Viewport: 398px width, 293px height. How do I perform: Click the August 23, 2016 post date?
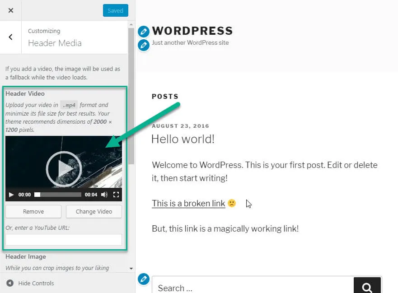(x=180, y=126)
